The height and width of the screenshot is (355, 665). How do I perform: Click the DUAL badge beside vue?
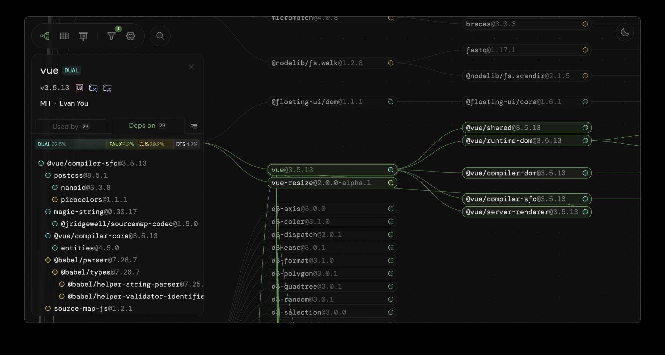[x=71, y=70]
